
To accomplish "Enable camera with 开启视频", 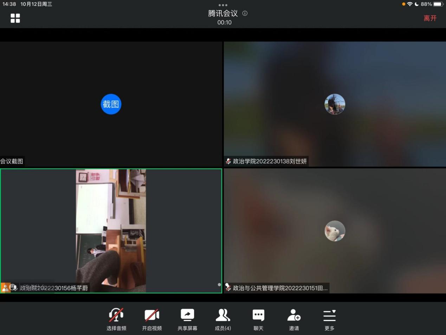I will (x=152, y=319).
